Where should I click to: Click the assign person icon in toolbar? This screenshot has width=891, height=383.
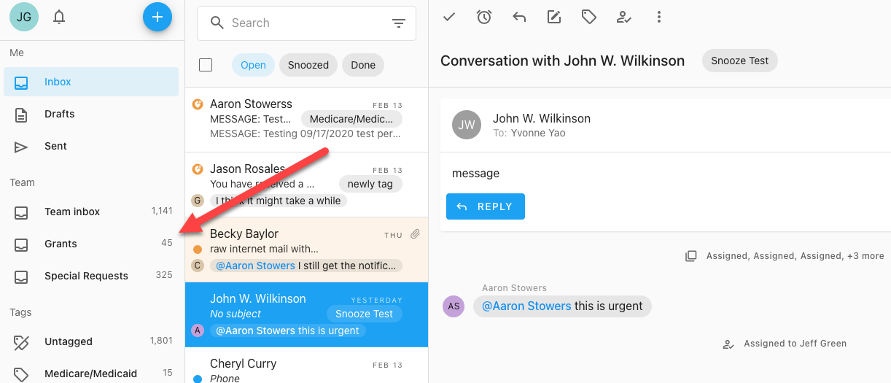click(x=623, y=17)
